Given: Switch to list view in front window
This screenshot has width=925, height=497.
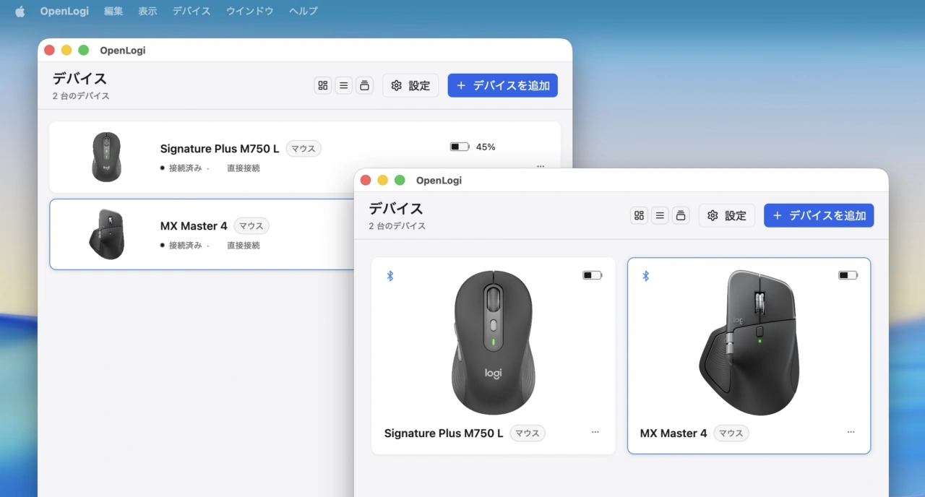Looking at the screenshot, I should (660, 215).
